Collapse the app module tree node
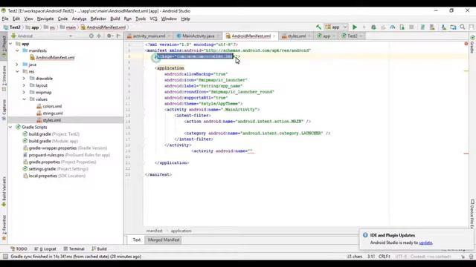Viewport: 476px width, 267px height. point(10,44)
